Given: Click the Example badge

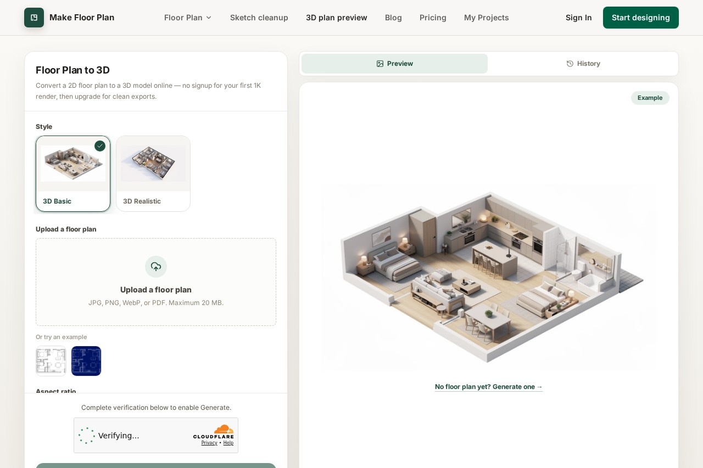Looking at the screenshot, I should pyautogui.click(x=650, y=98).
